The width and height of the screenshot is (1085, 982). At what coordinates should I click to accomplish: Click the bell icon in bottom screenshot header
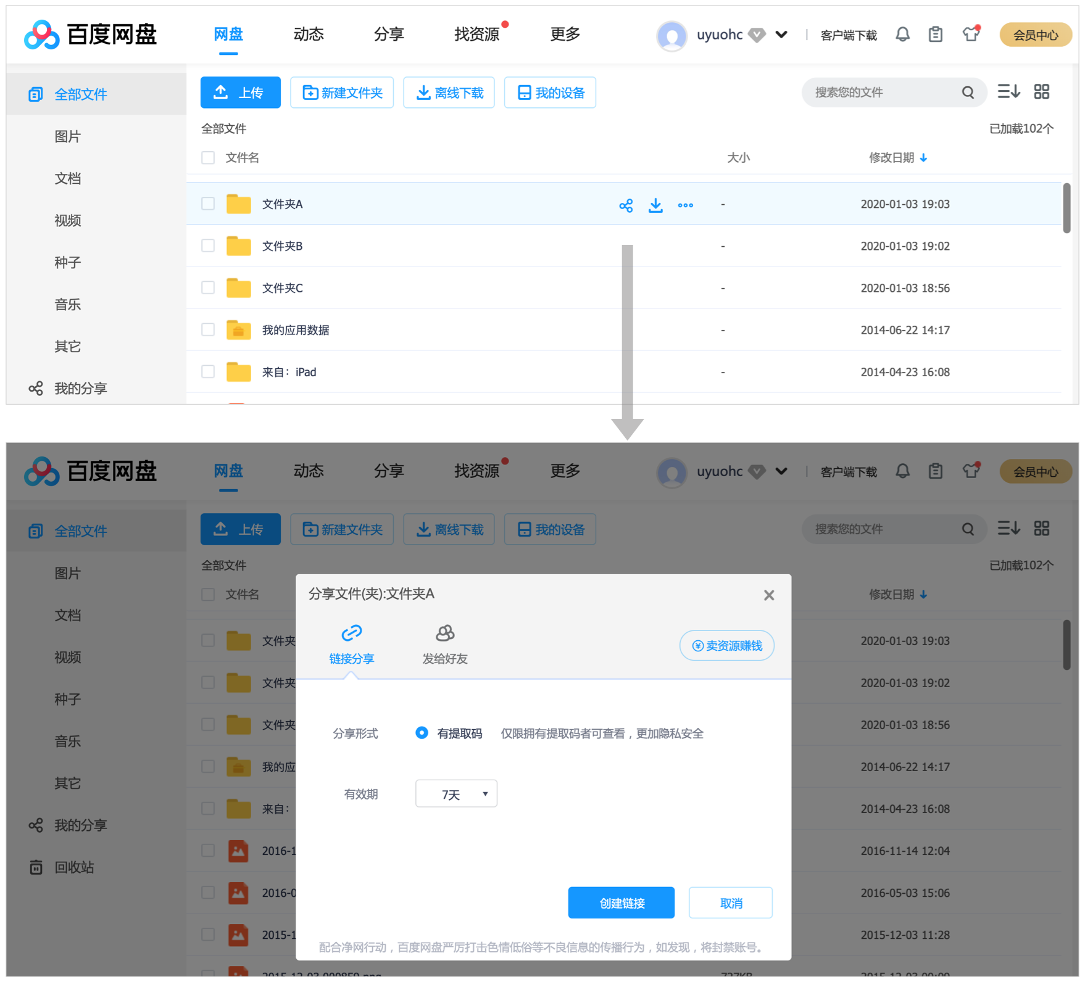[902, 471]
